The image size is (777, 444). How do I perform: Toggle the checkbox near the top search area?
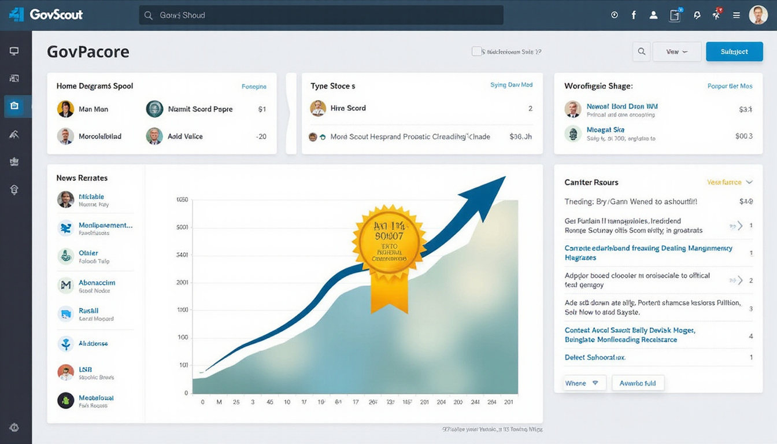478,51
